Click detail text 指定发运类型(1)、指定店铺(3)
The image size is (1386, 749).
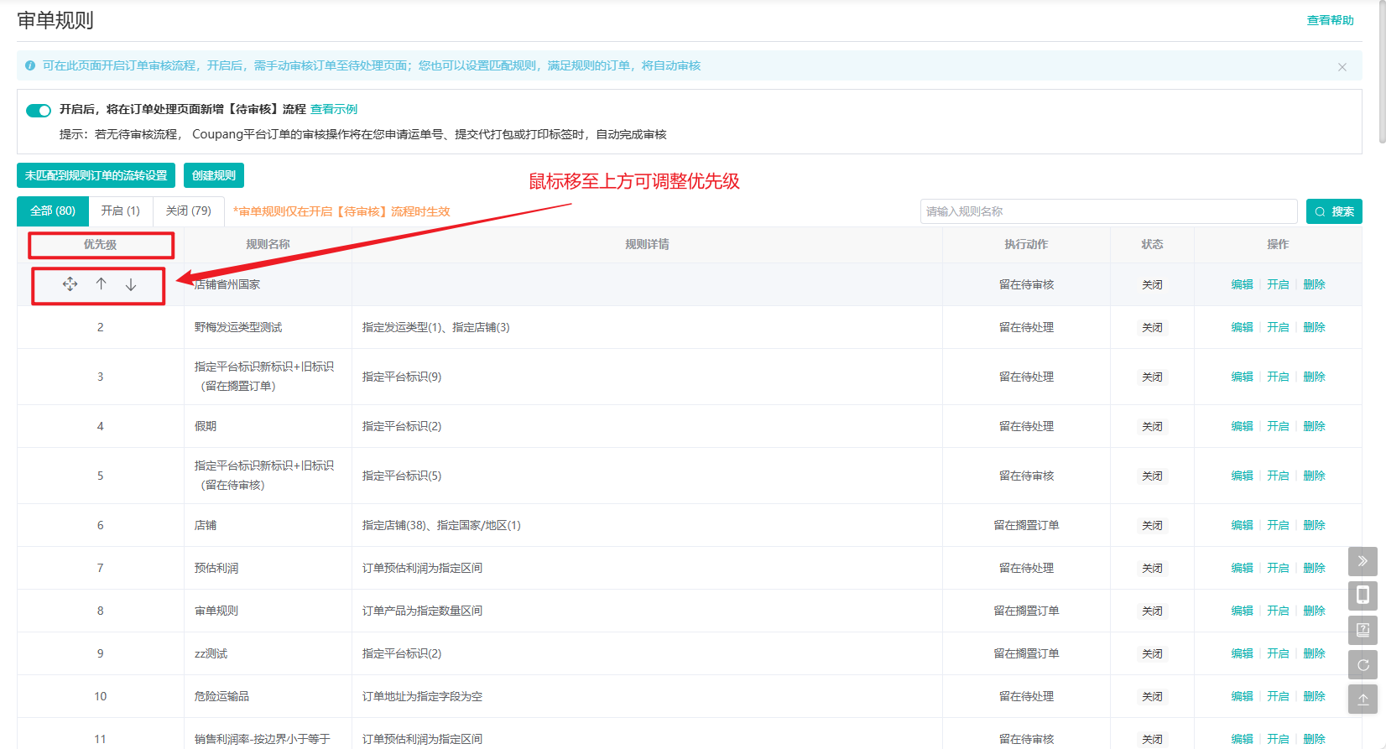point(435,328)
